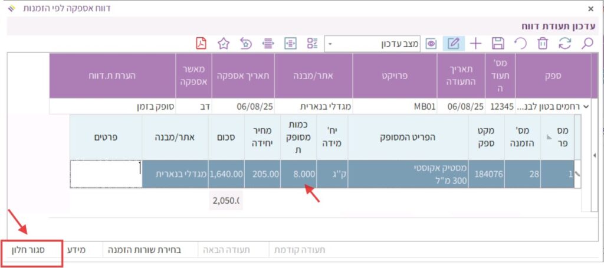Screen dimensions: 604x268
Task: Click the search magnifier icon in toolbar
Action: 587,43
